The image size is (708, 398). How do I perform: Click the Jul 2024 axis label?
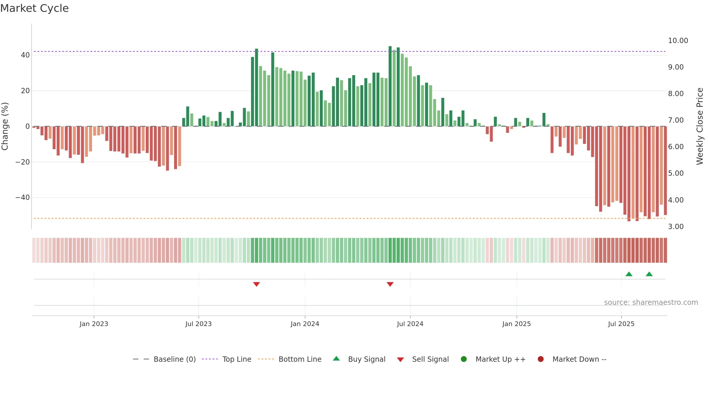[410, 324]
